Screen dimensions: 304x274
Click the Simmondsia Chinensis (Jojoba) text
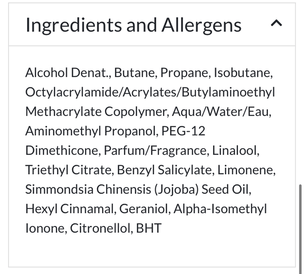(x=112, y=189)
